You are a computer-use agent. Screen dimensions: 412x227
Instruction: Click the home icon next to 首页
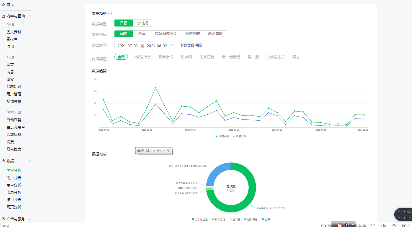[x=3, y=5]
